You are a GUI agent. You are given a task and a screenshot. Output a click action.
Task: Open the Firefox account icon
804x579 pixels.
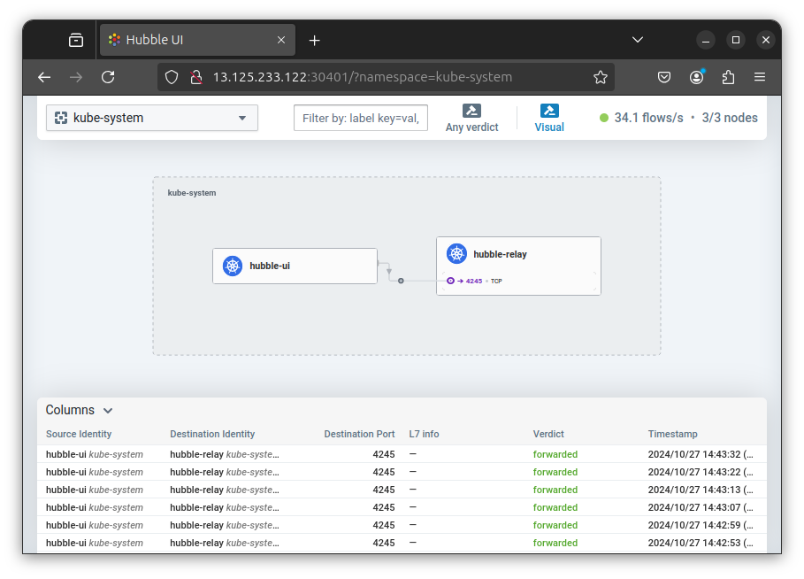696,77
